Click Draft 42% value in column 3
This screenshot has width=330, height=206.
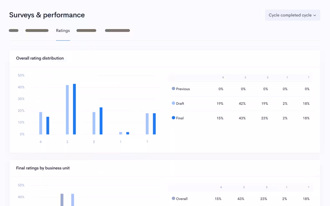242,103
